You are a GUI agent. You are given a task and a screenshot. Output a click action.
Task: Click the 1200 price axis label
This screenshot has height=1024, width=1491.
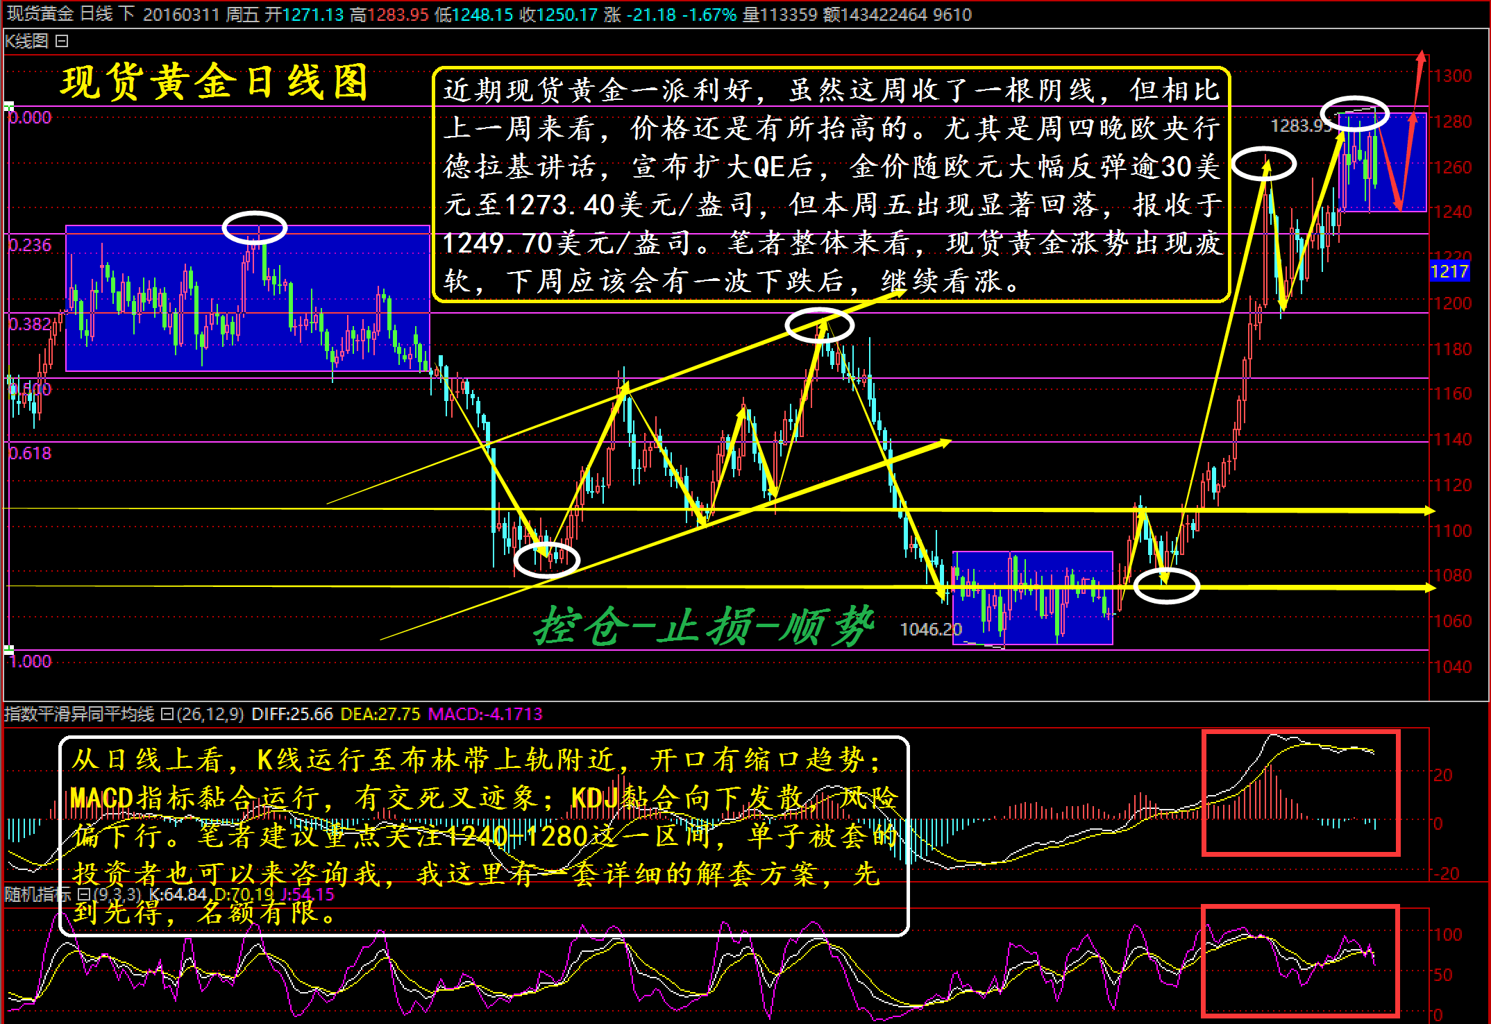click(x=1453, y=304)
